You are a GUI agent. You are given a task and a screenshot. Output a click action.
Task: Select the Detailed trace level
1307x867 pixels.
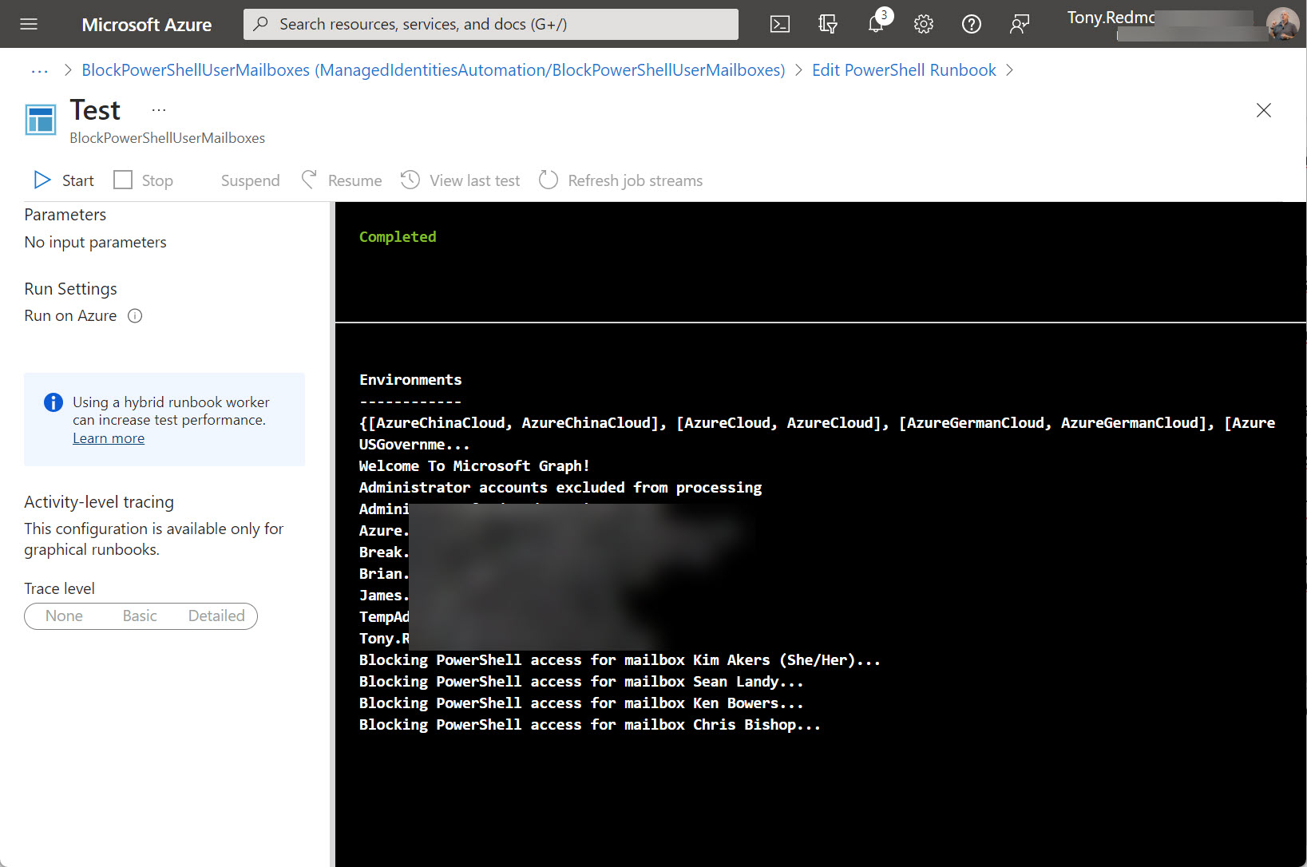(216, 616)
